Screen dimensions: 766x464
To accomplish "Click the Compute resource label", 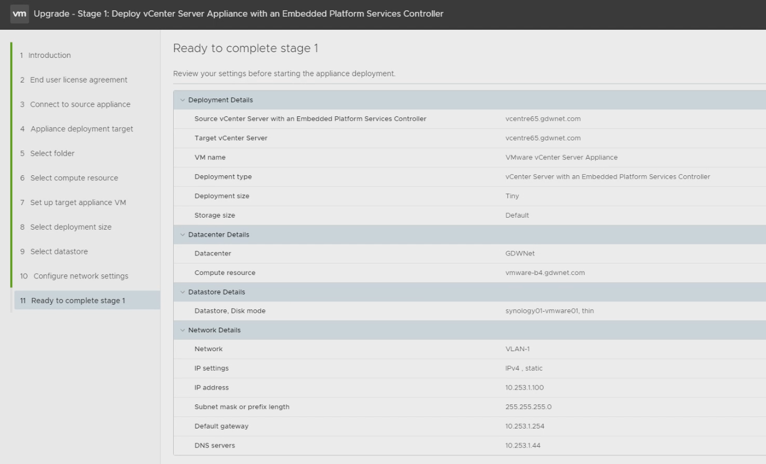I will pos(225,273).
